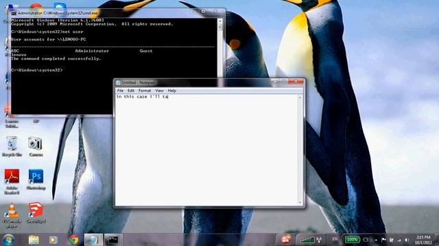Open the volume speaker tray icon
The height and width of the screenshot is (246, 439).
point(407,240)
